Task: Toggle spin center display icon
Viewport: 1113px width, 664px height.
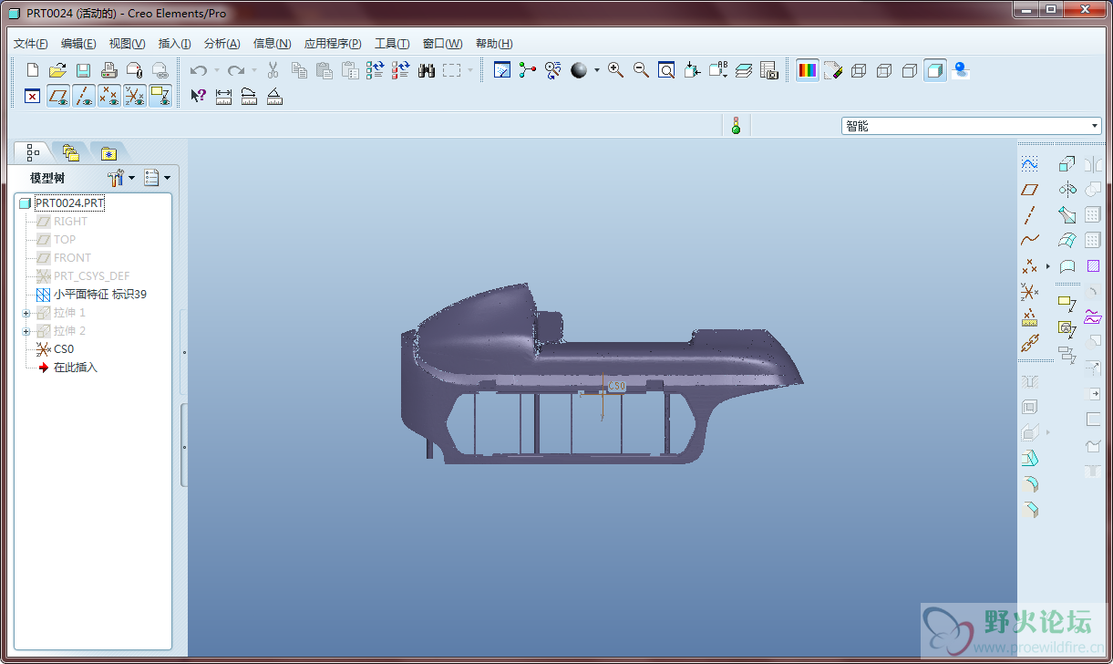Action: click(x=527, y=70)
